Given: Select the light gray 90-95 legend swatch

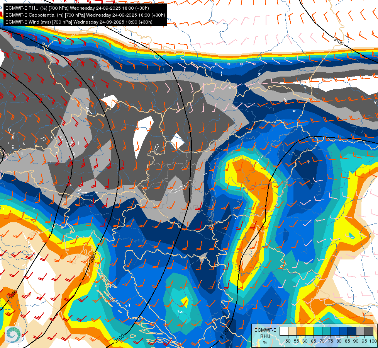Looking at the screenshot, I should pos(361,331).
